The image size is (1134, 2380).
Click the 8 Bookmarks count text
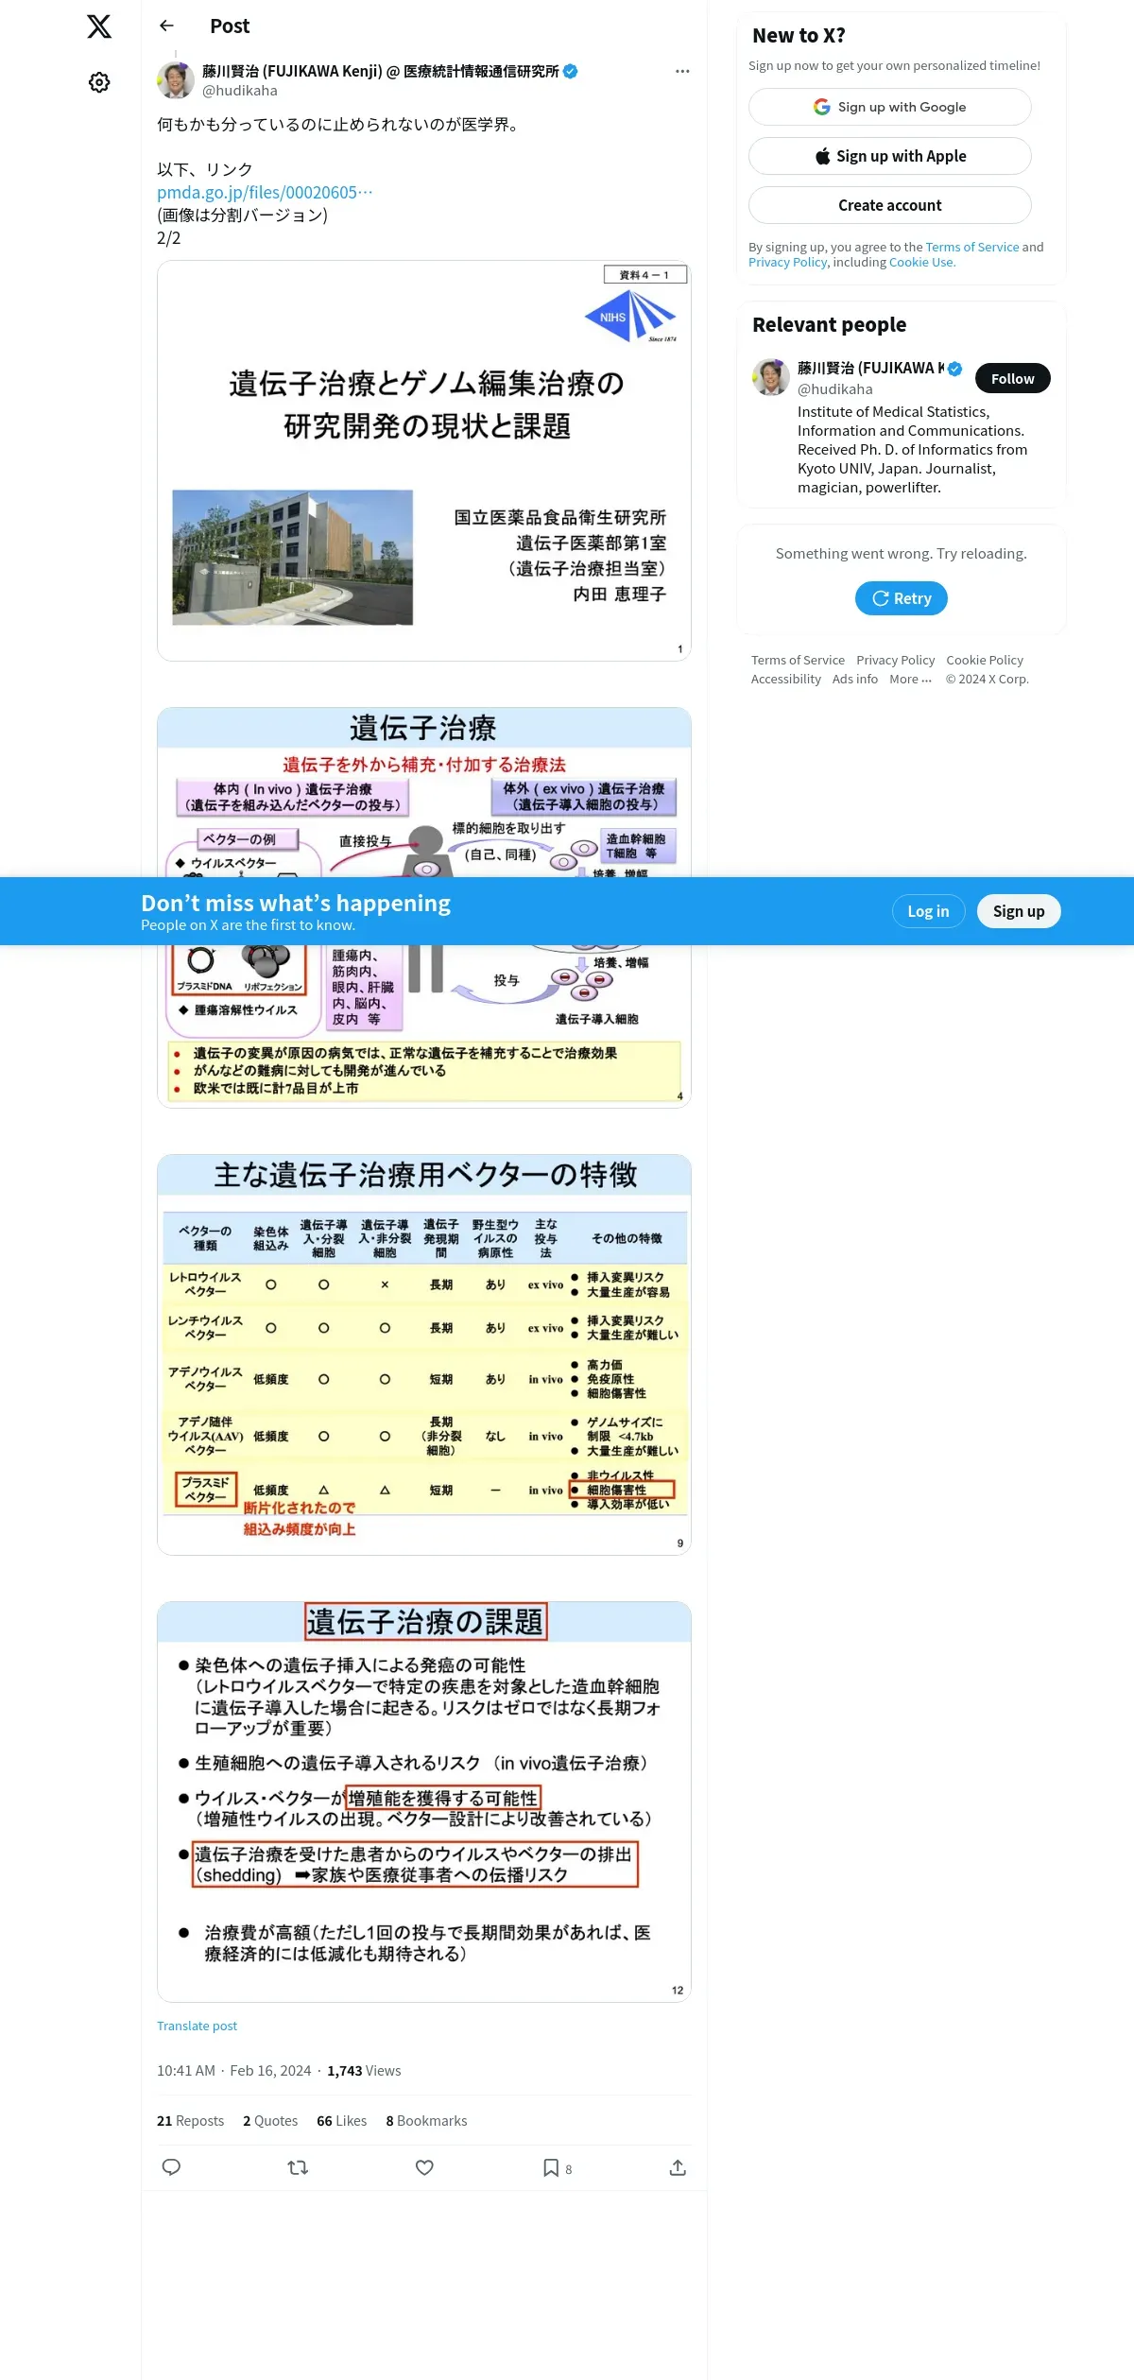click(426, 2122)
